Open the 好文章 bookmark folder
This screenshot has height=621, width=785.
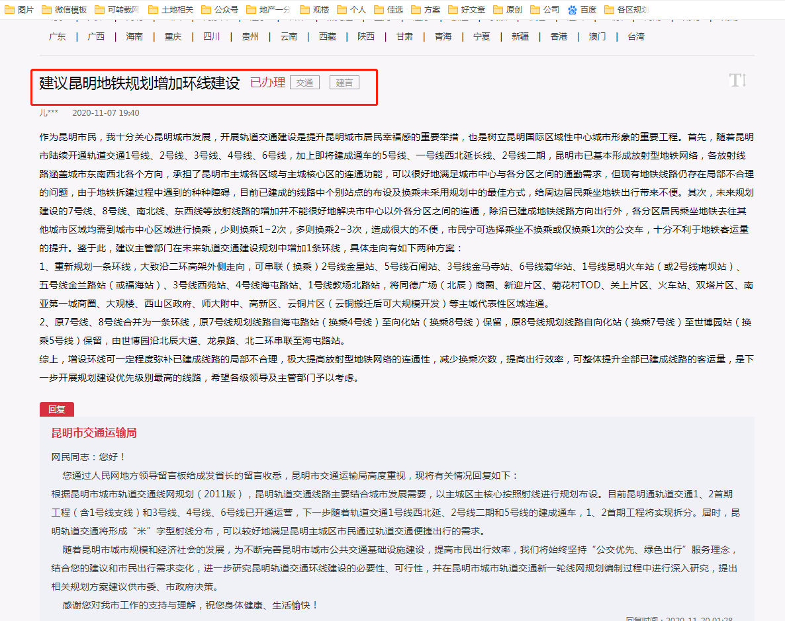(x=466, y=9)
